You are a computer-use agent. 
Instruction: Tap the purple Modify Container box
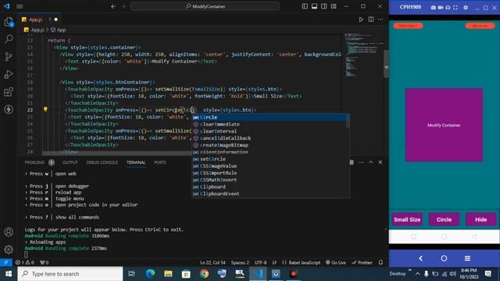(x=444, y=125)
